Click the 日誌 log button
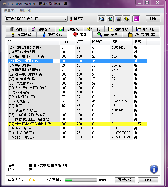The width and height of the screenshot is (168, 187). click(148, 180)
